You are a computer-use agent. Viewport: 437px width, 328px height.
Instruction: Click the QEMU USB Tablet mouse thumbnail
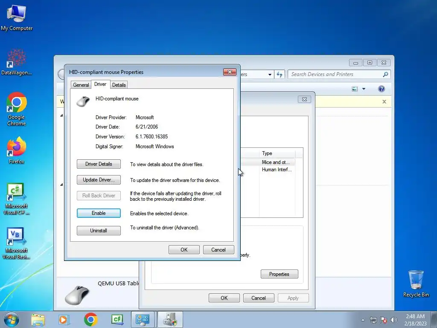78,295
